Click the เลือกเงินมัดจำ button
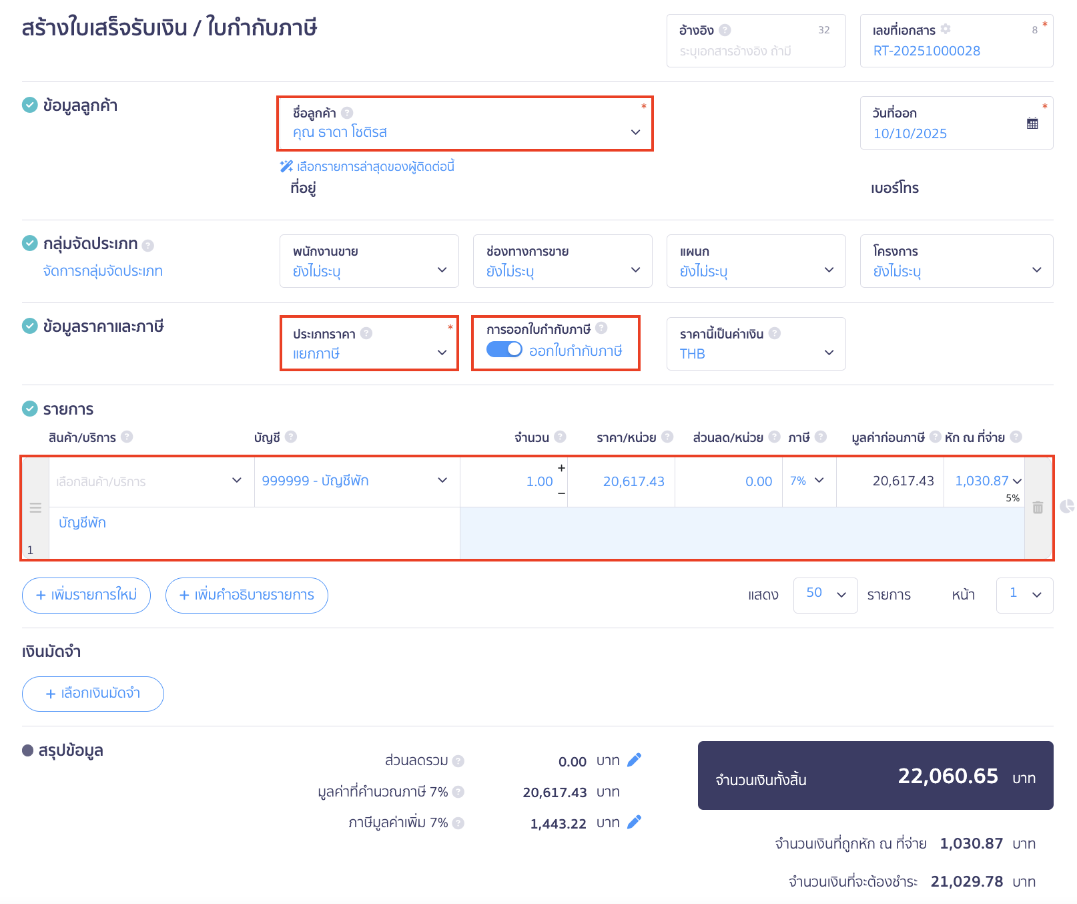This screenshot has width=1077, height=904. tap(93, 694)
